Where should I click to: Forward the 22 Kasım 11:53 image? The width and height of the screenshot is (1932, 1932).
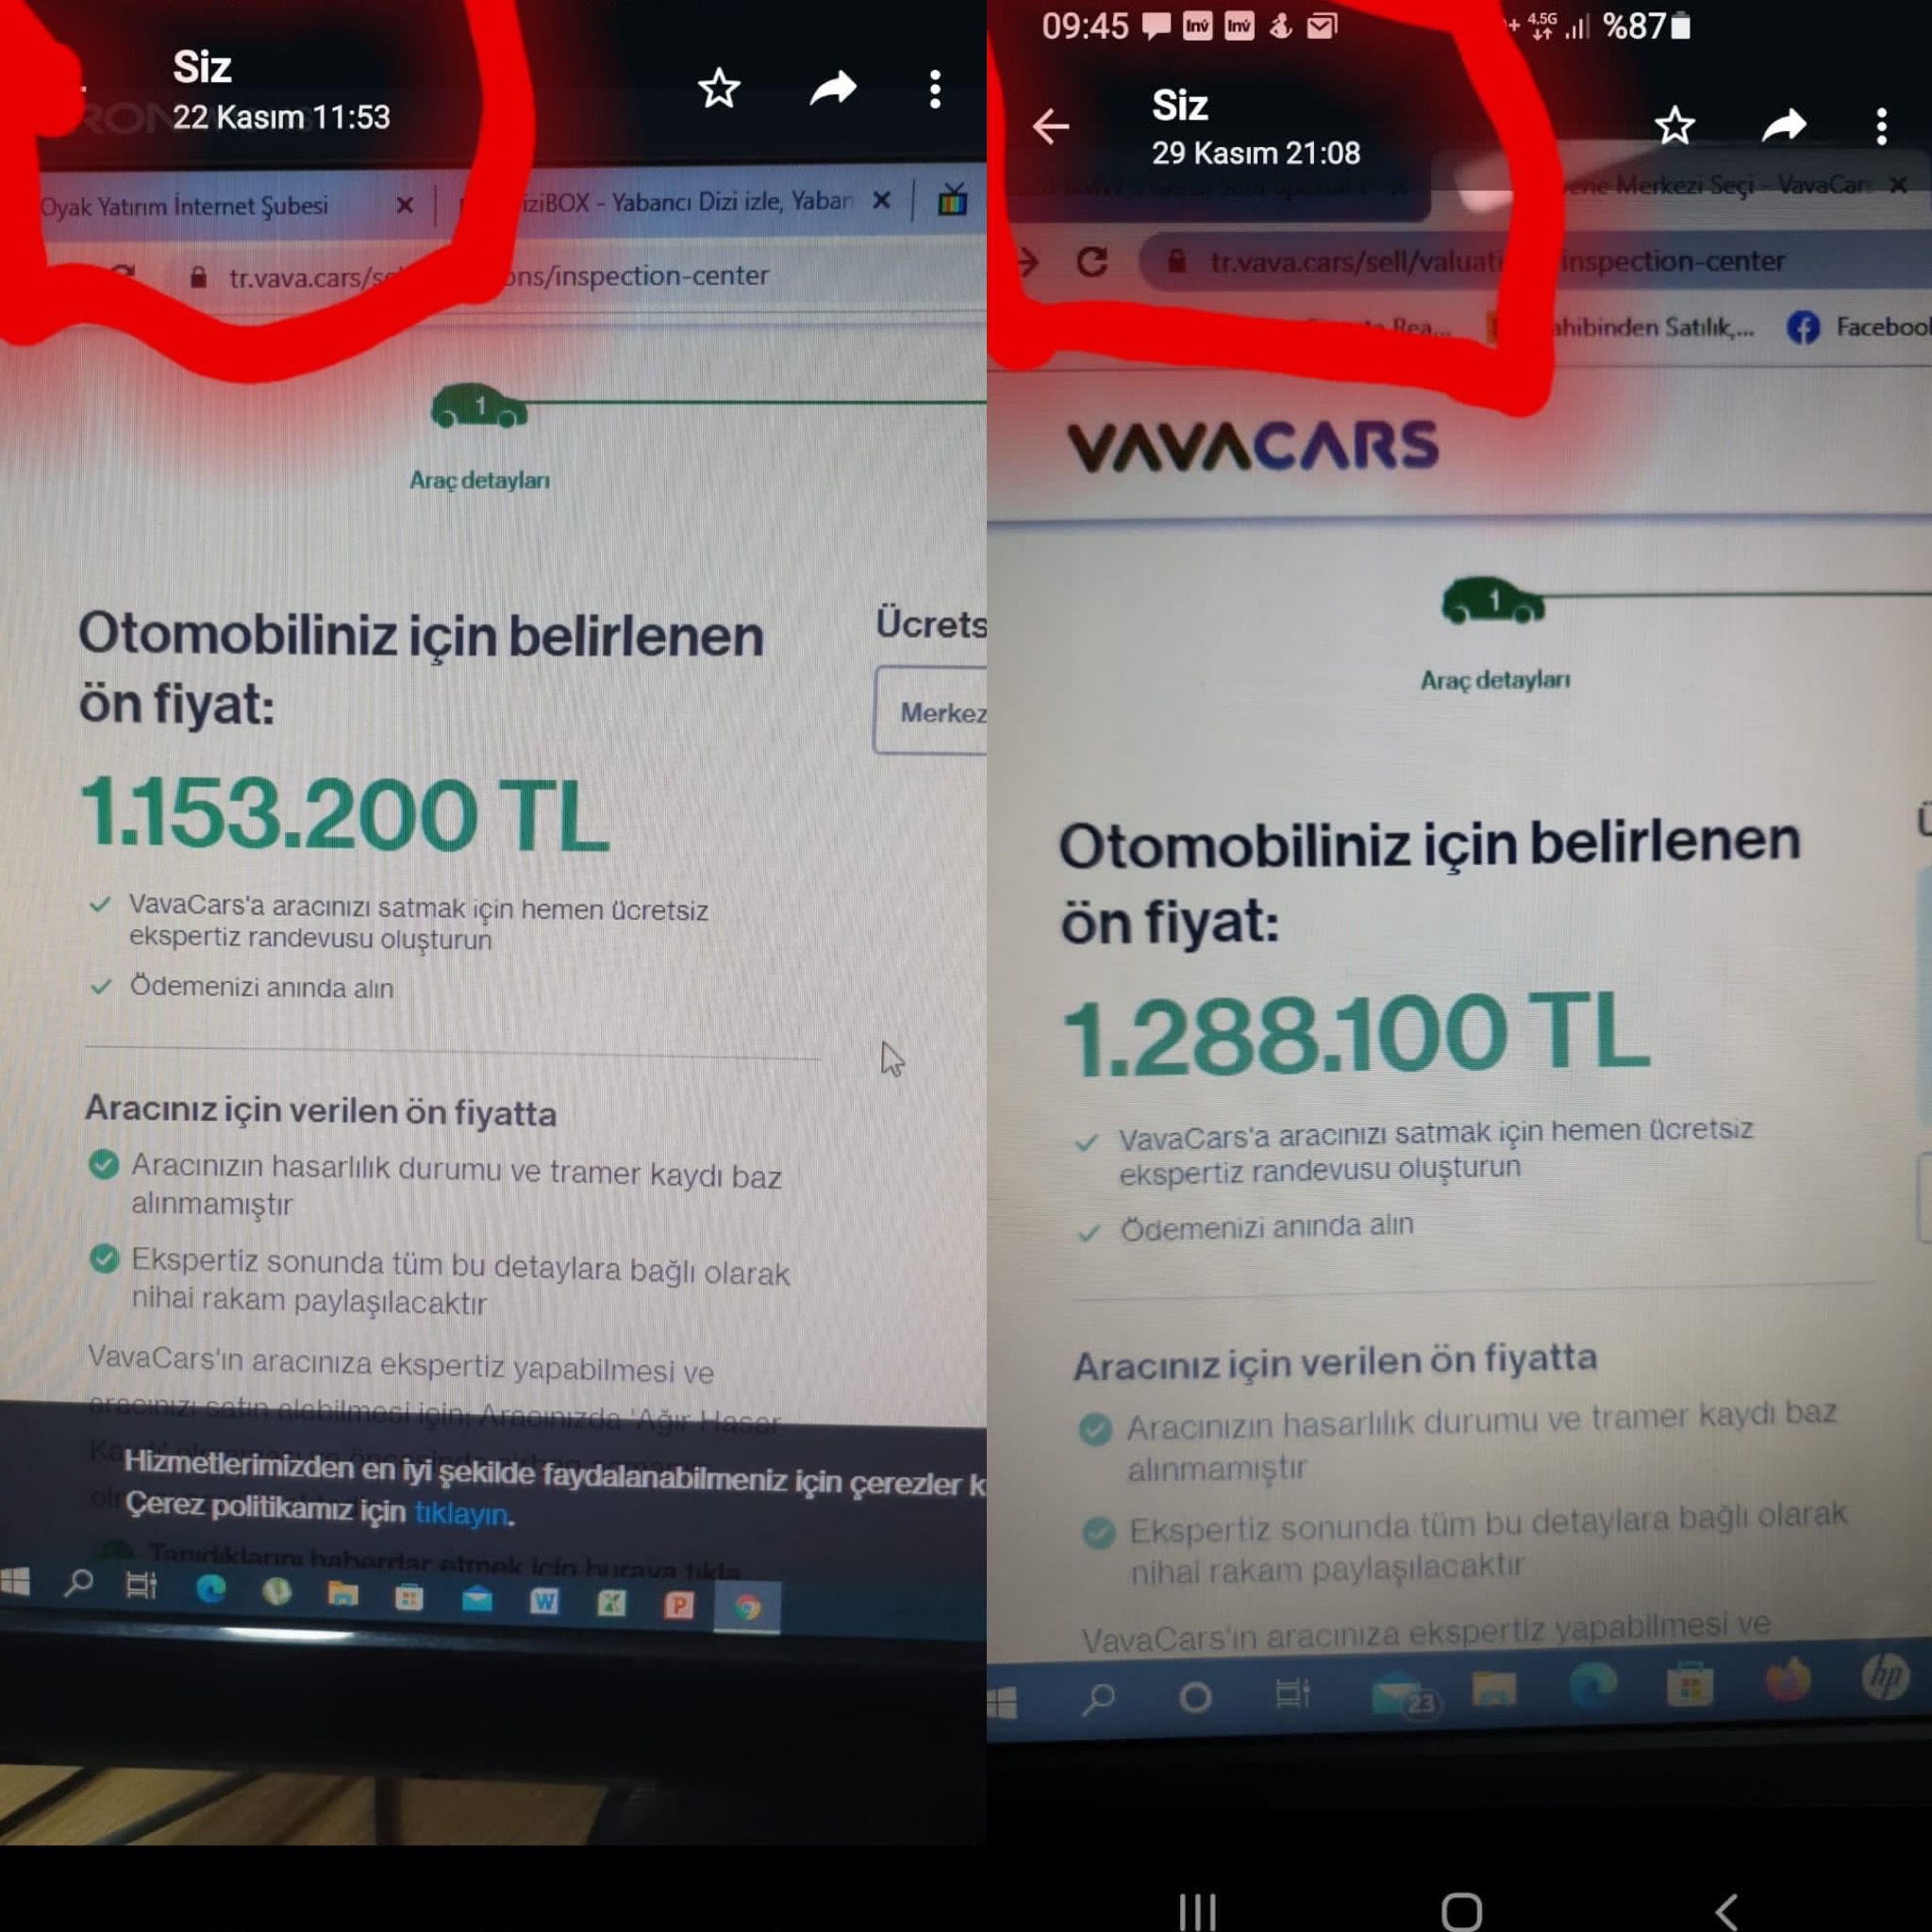pyautogui.click(x=833, y=88)
